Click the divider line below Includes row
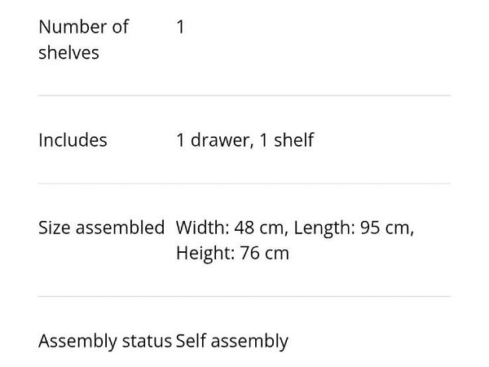The image size is (489, 367). click(x=244, y=183)
